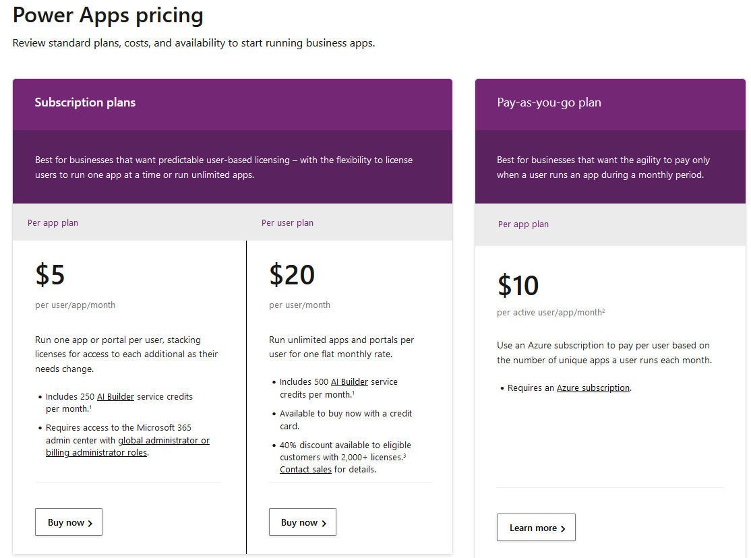Open AI Builder link in $20 plan

pos(350,381)
